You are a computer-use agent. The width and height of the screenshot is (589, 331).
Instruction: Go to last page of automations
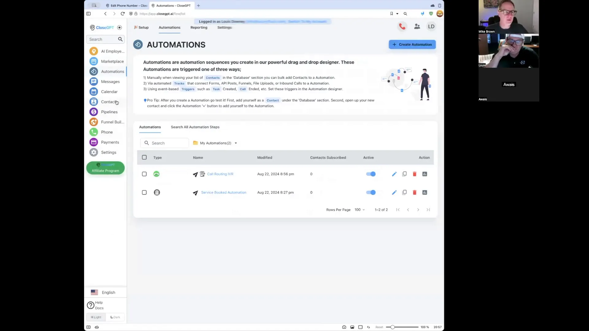[428, 210]
